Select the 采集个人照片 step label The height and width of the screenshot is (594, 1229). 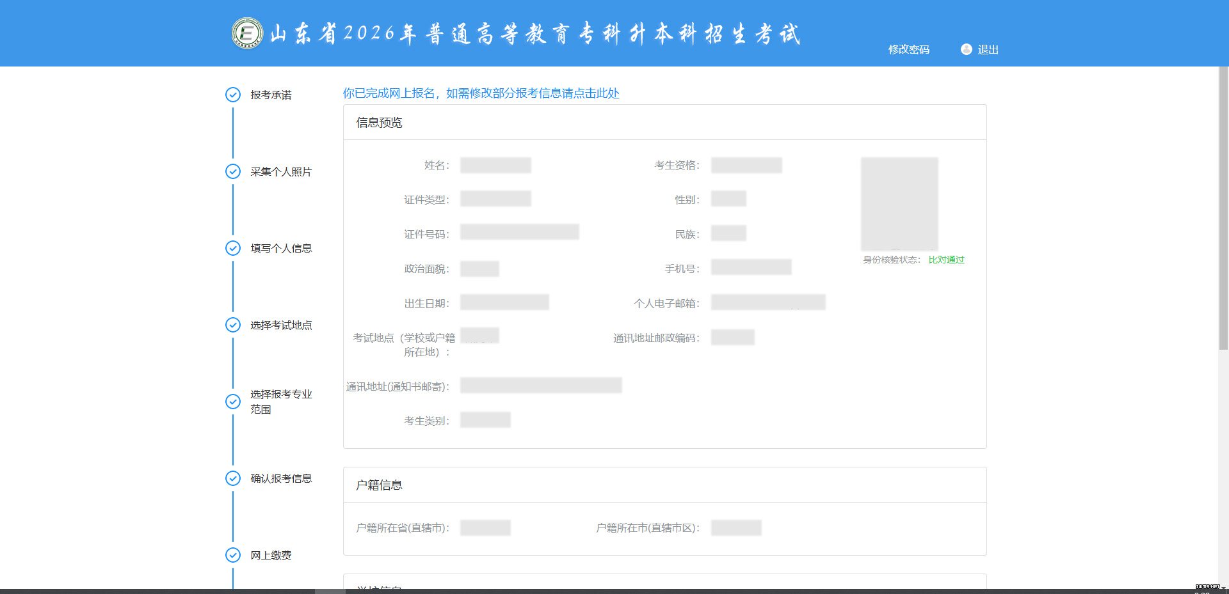[281, 171]
